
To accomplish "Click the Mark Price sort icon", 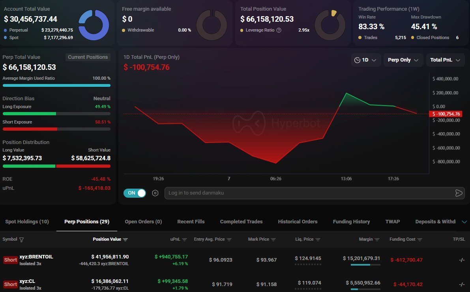I will [273, 239].
